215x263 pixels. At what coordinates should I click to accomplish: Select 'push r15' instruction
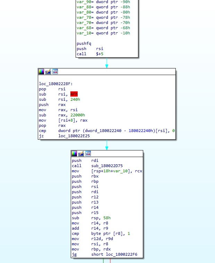(85, 213)
